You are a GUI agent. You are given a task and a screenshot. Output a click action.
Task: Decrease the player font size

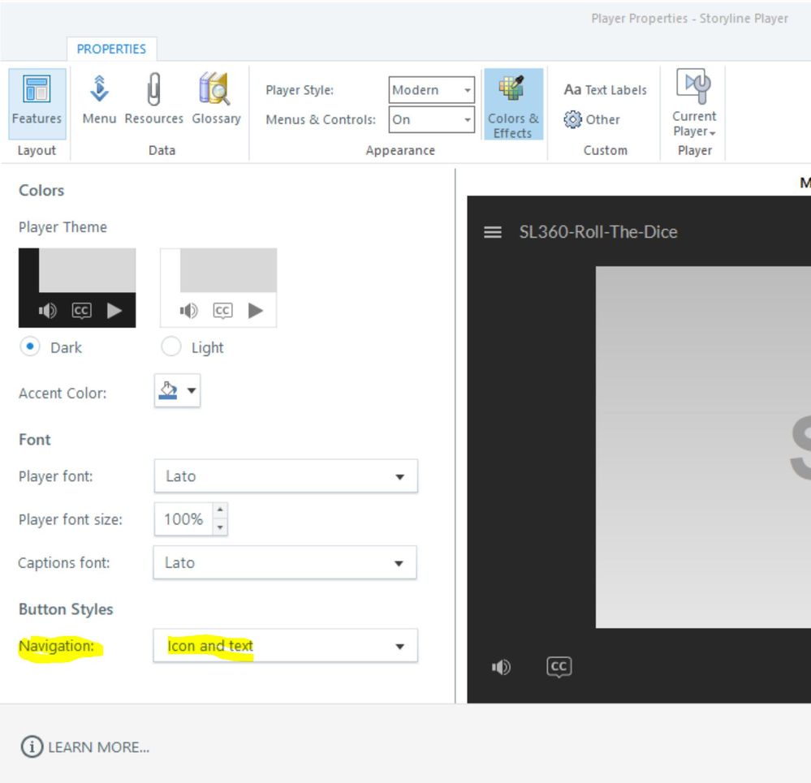[x=220, y=527]
